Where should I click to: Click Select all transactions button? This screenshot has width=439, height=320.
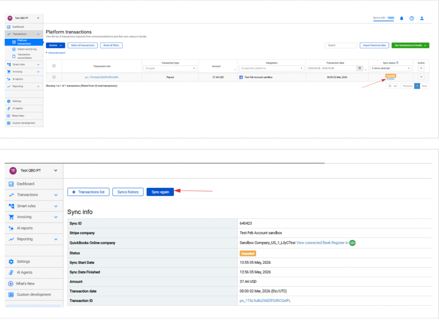click(83, 45)
